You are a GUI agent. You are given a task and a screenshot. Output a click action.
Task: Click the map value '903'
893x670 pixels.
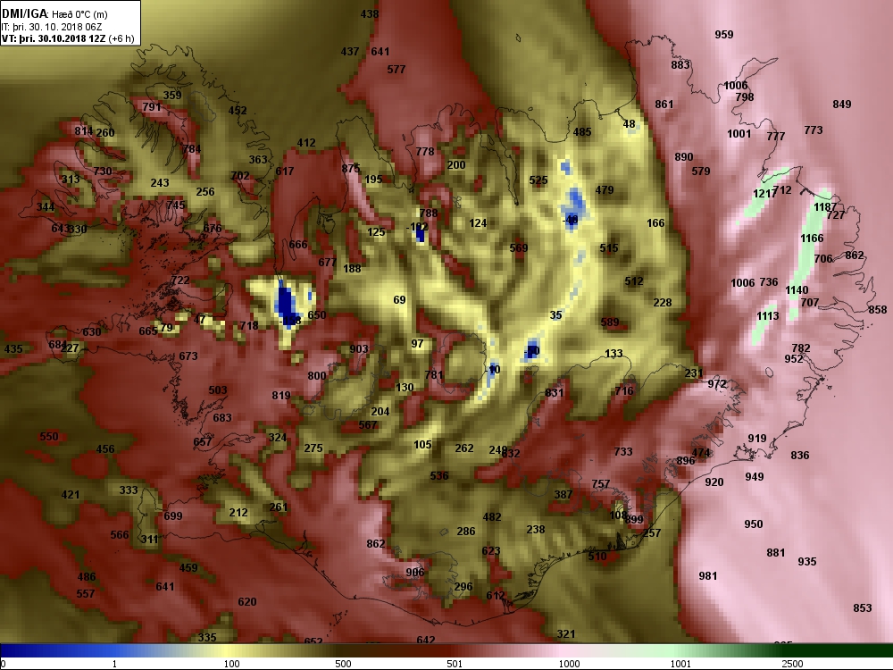(359, 349)
